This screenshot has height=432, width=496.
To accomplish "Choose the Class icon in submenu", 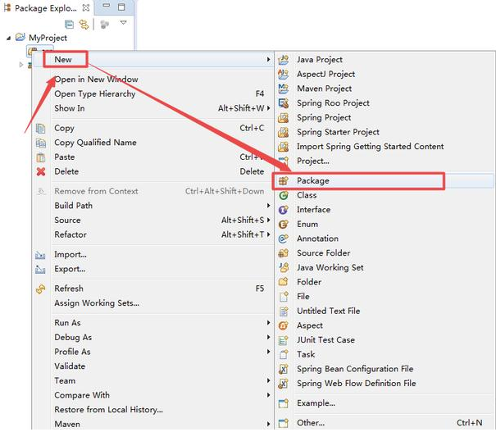I will [x=284, y=195].
